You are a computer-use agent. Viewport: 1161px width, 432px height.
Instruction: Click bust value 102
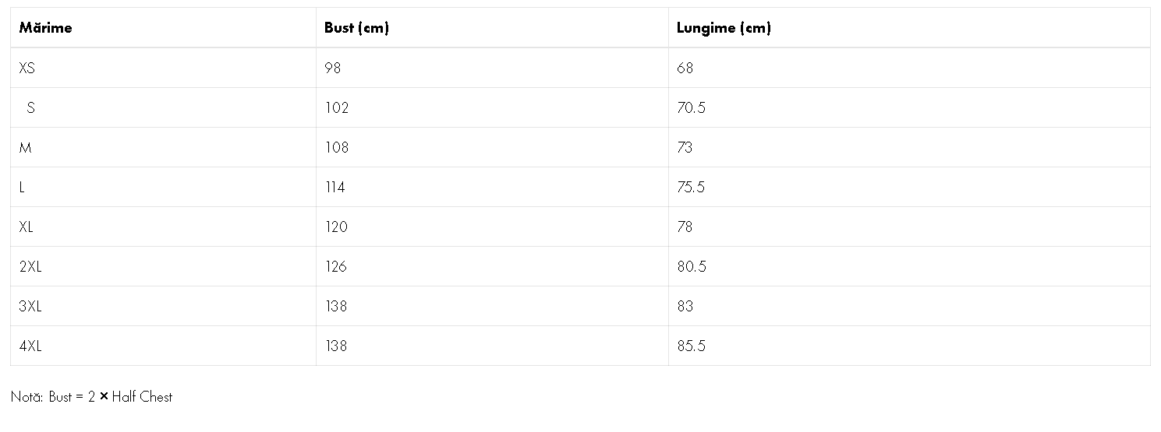[x=337, y=108]
